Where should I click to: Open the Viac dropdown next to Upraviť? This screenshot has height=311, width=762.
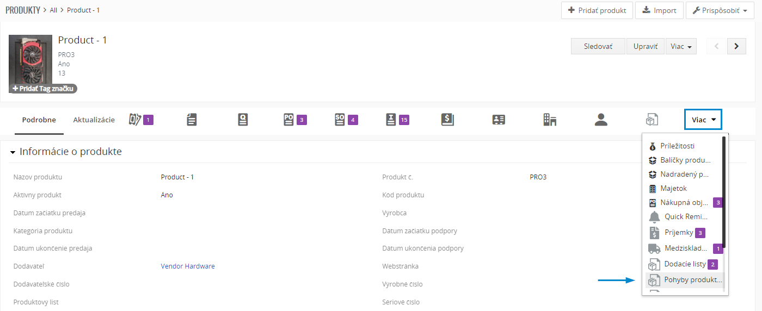coord(681,46)
